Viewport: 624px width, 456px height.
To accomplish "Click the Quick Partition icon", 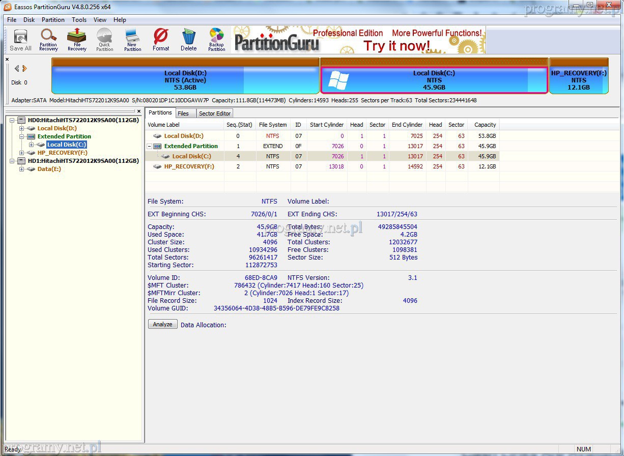I will 105,40.
